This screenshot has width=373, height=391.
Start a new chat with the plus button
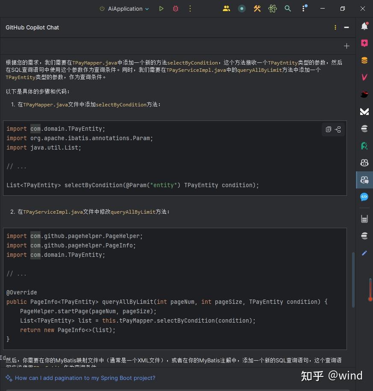[x=347, y=46]
